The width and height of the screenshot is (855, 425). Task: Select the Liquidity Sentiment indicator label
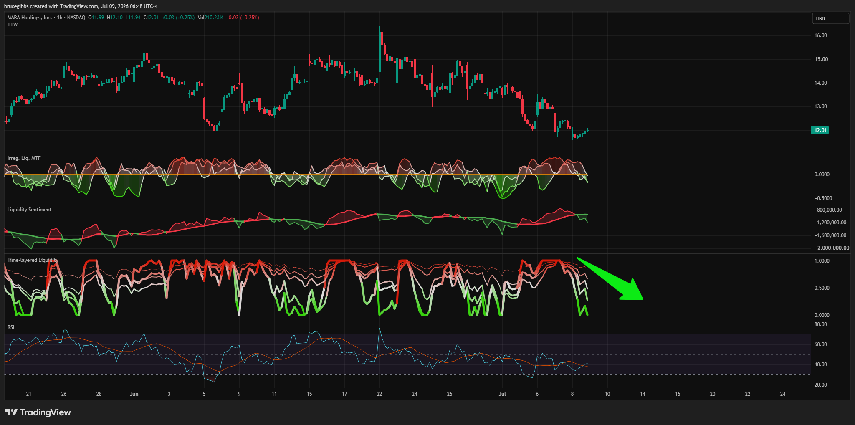pos(29,210)
